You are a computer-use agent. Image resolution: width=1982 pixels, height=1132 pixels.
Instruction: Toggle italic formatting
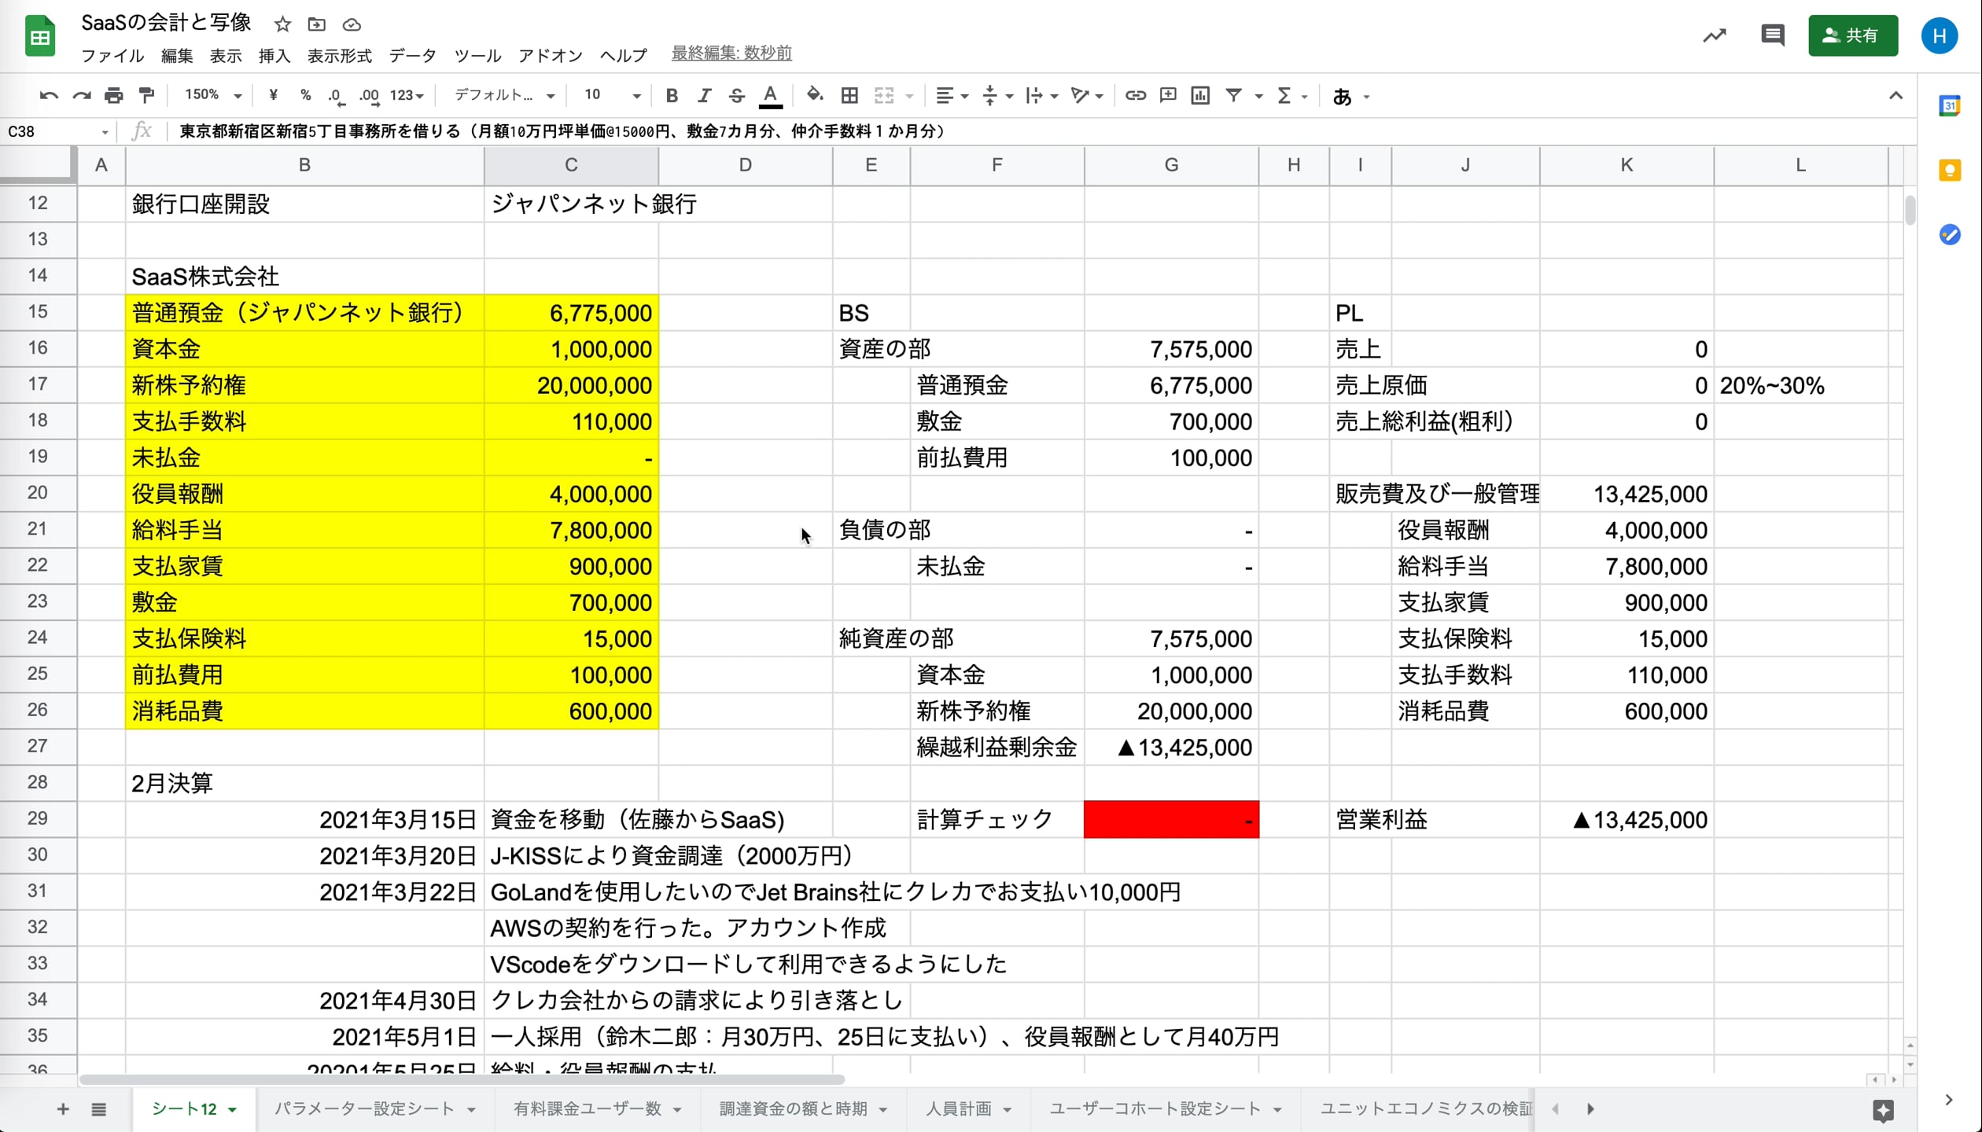(x=704, y=95)
